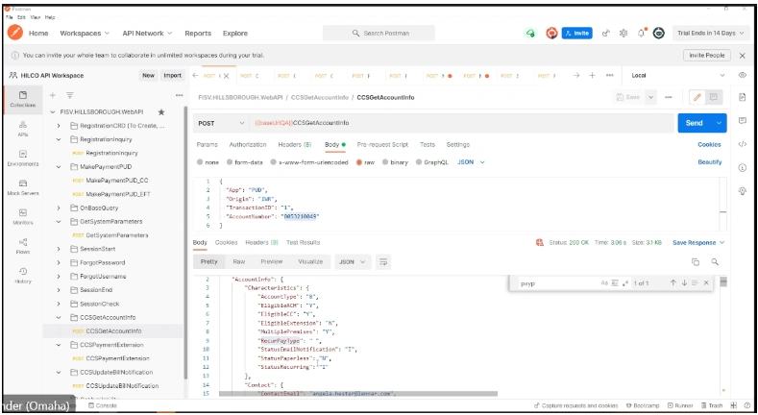Close the response find box
Screen dimensions: 758x415
tap(706, 283)
